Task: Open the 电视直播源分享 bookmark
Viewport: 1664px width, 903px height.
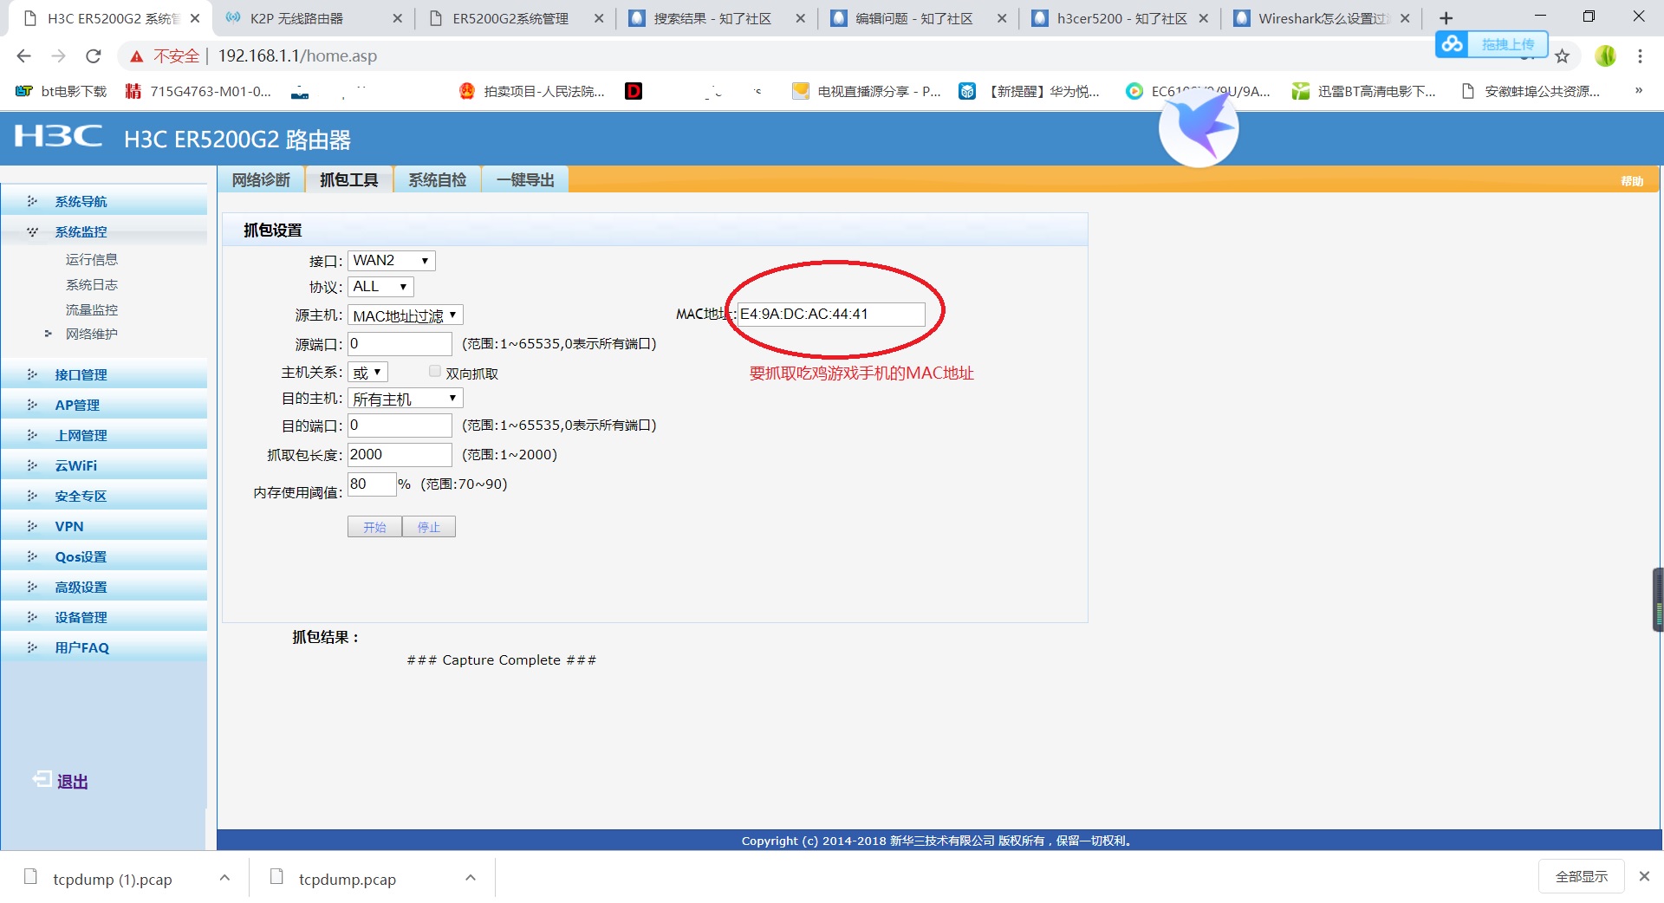Action: click(867, 91)
